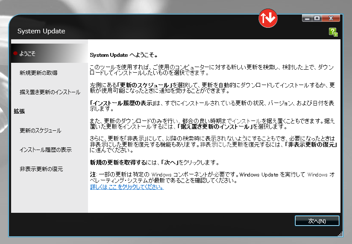Open 非表示更新の復元 page
The image size is (352, 244).
(x=41, y=169)
